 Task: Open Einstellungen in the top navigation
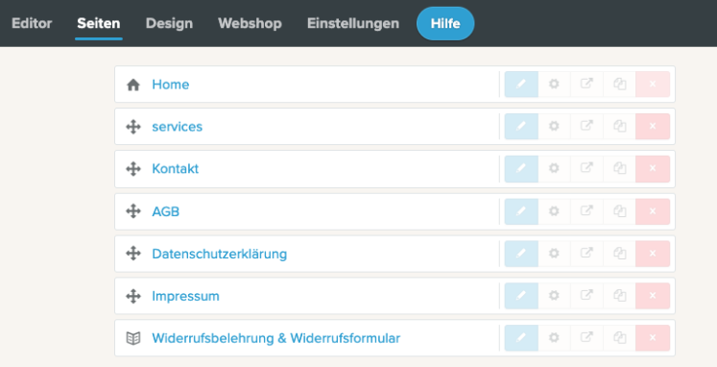click(353, 23)
